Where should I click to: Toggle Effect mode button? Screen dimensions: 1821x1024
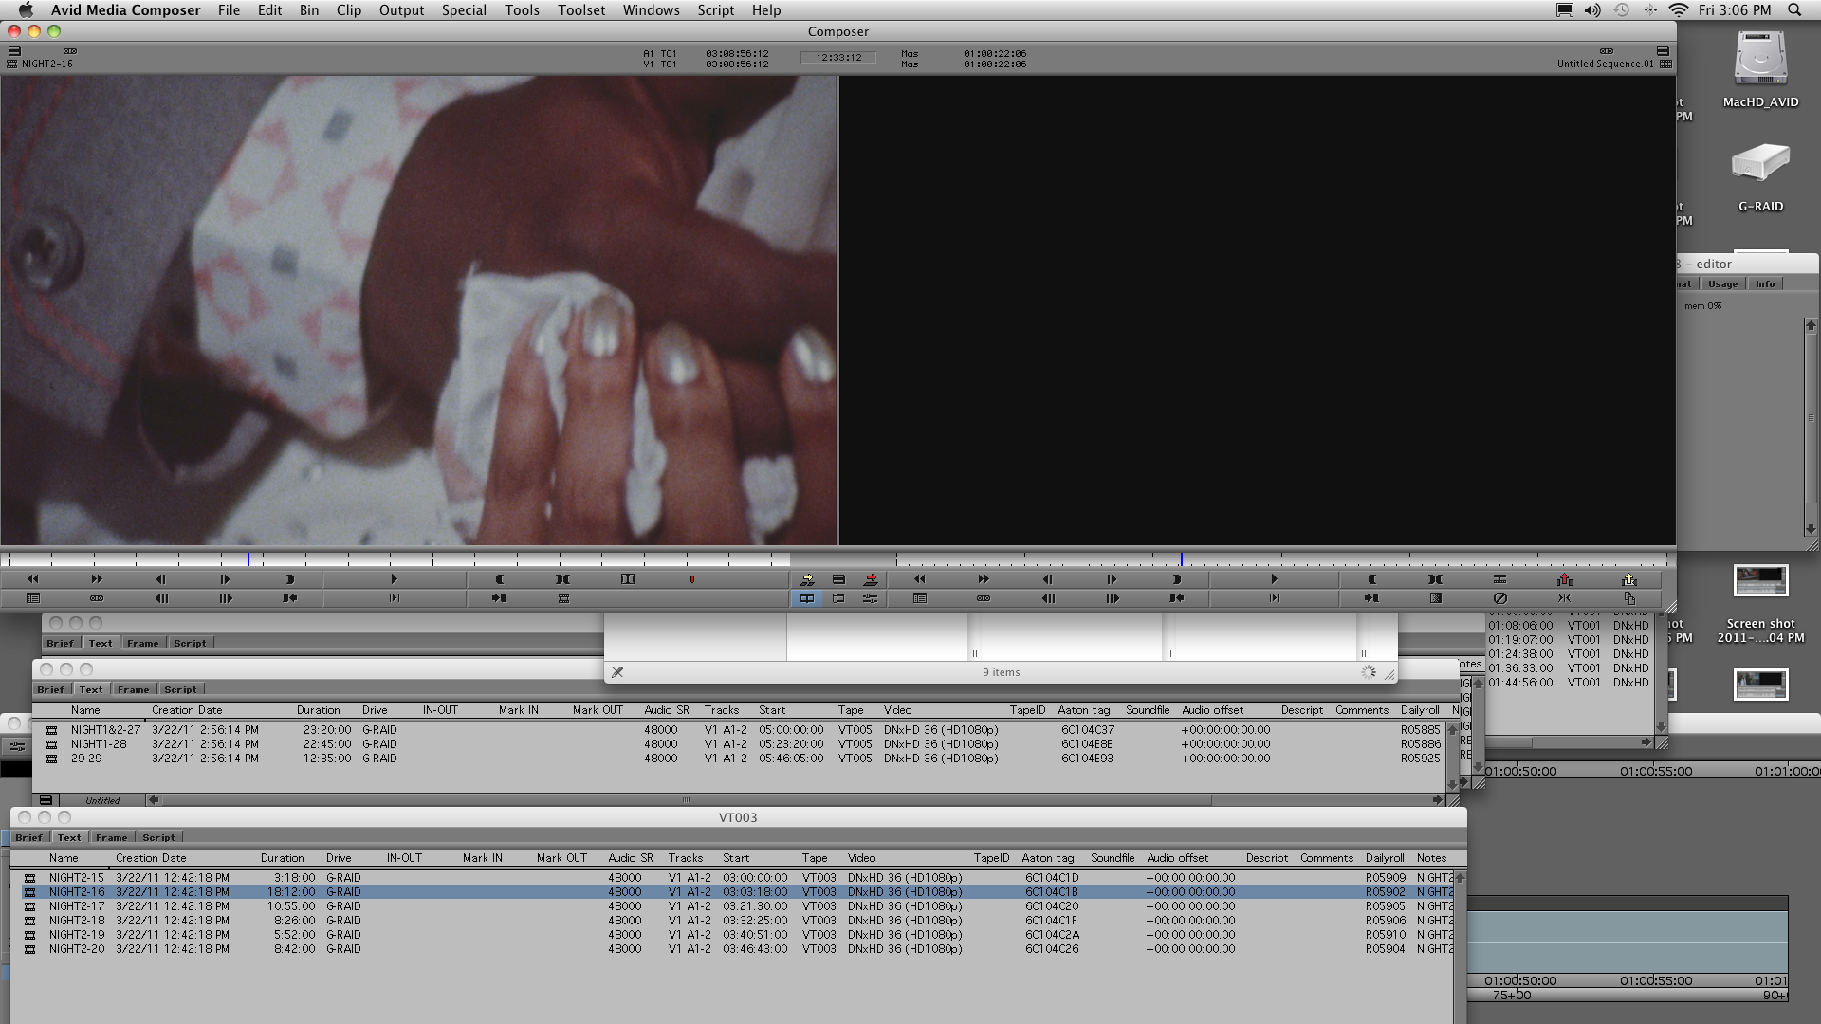tap(870, 598)
